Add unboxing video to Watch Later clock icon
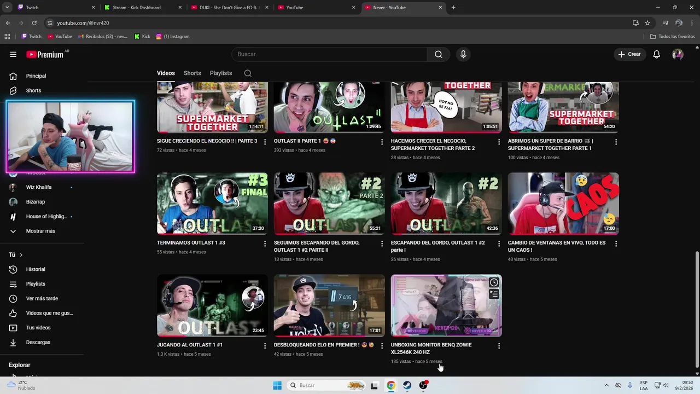This screenshot has height=394, width=700. tap(494, 282)
